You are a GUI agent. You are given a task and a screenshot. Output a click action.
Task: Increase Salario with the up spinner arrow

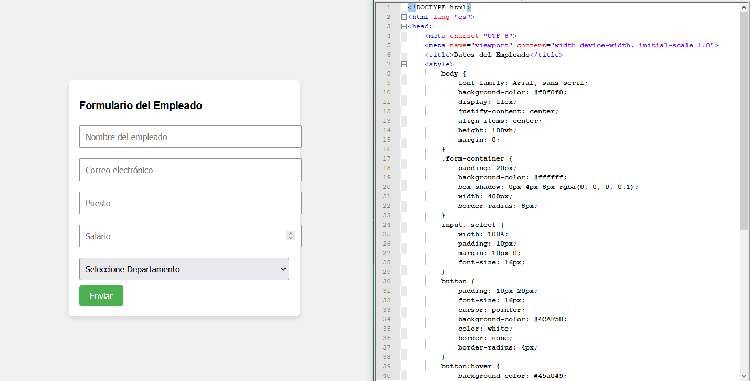tap(291, 234)
